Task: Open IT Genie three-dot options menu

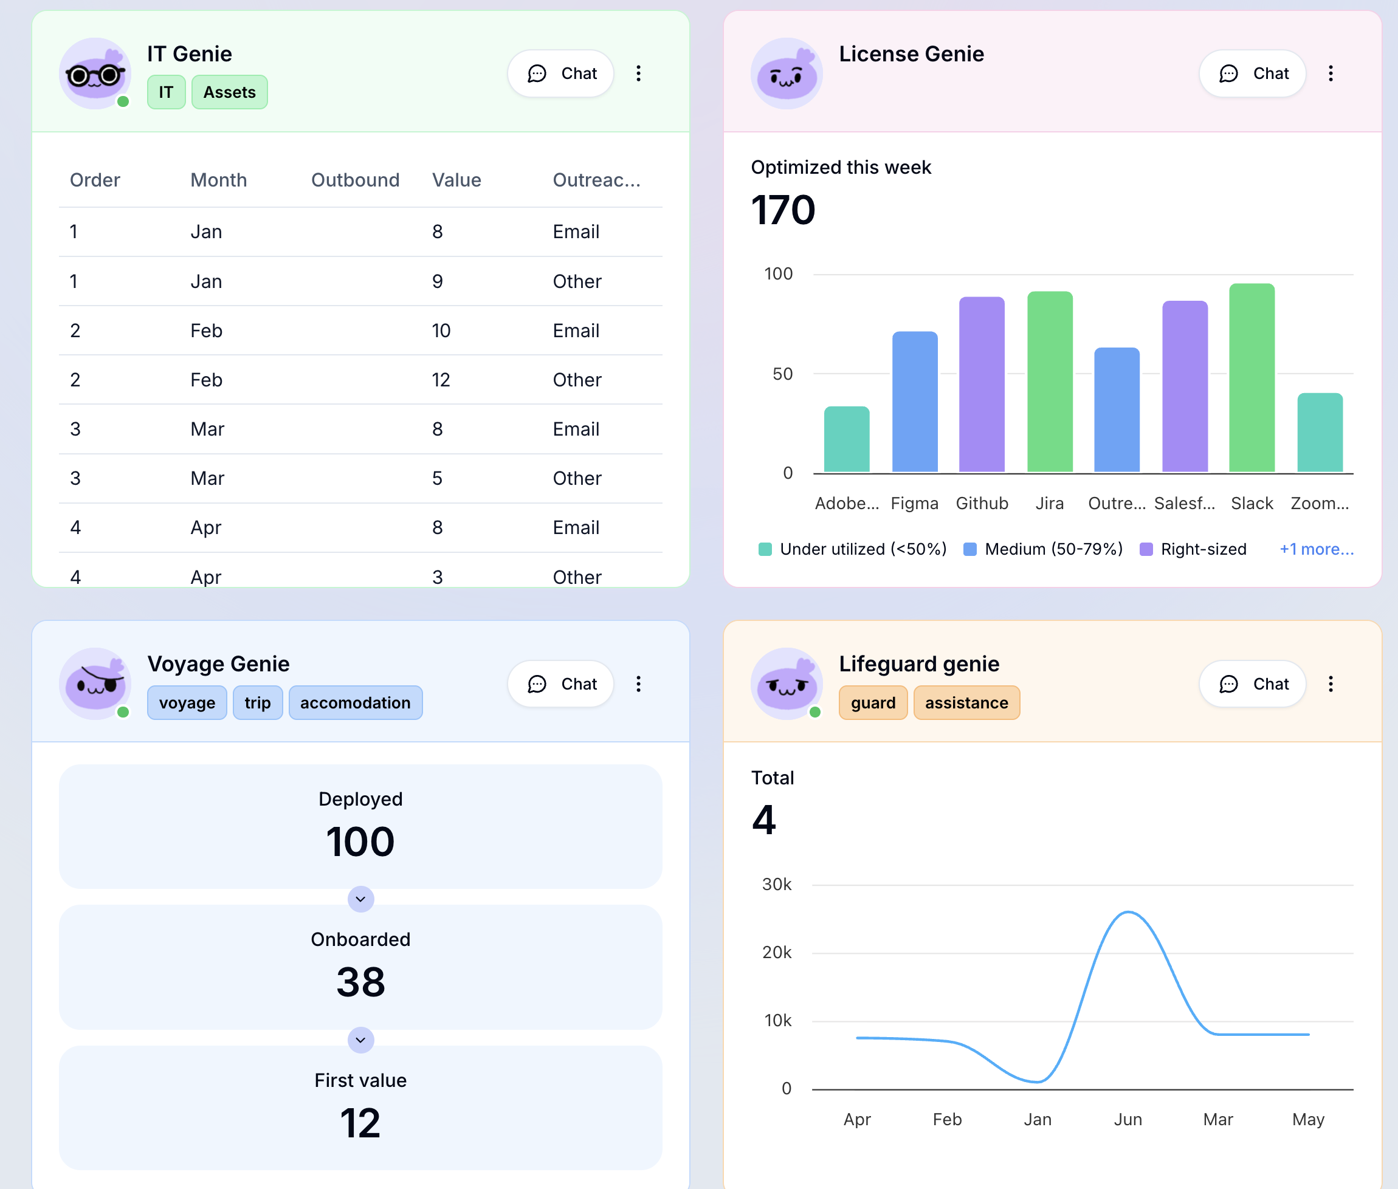Action: [638, 74]
